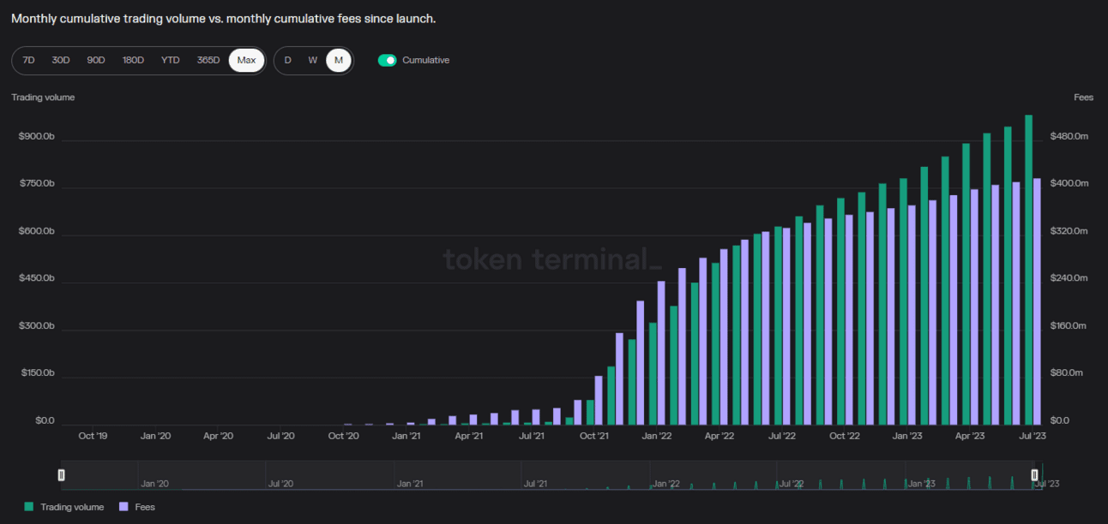Select the Max time range

246,60
